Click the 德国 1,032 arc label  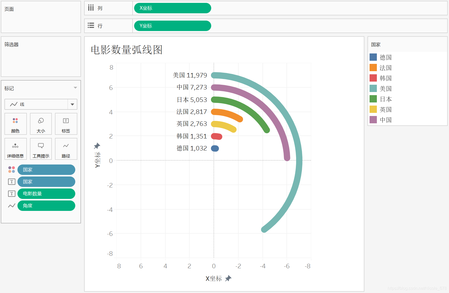coord(192,148)
